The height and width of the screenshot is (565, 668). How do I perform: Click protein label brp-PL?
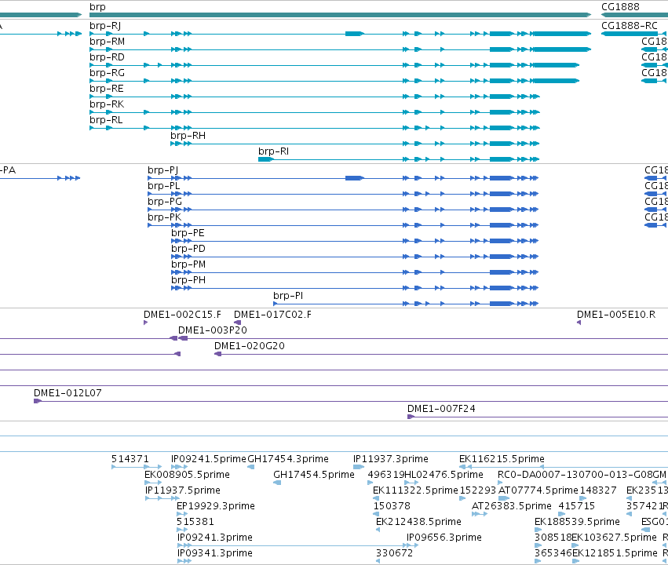(163, 186)
